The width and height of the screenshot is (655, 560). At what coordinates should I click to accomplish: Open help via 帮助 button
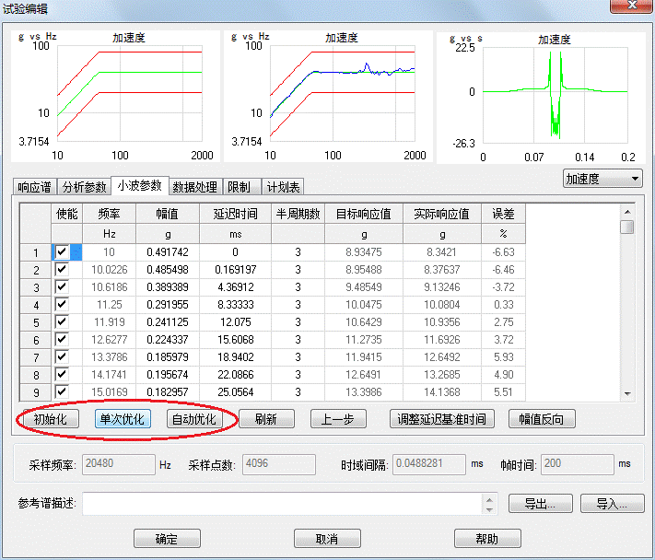click(x=487, y=538)
